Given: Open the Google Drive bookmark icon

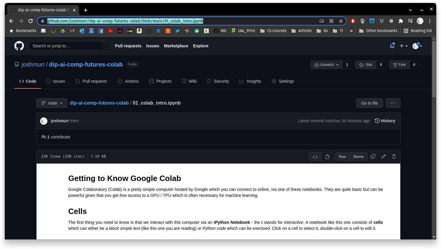Looking at the screenshot, I should click(63, 31).
